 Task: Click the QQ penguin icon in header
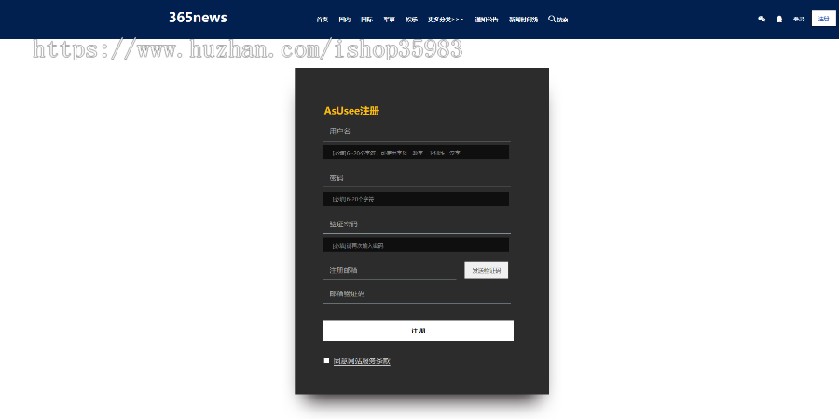(x=779, y=19)
